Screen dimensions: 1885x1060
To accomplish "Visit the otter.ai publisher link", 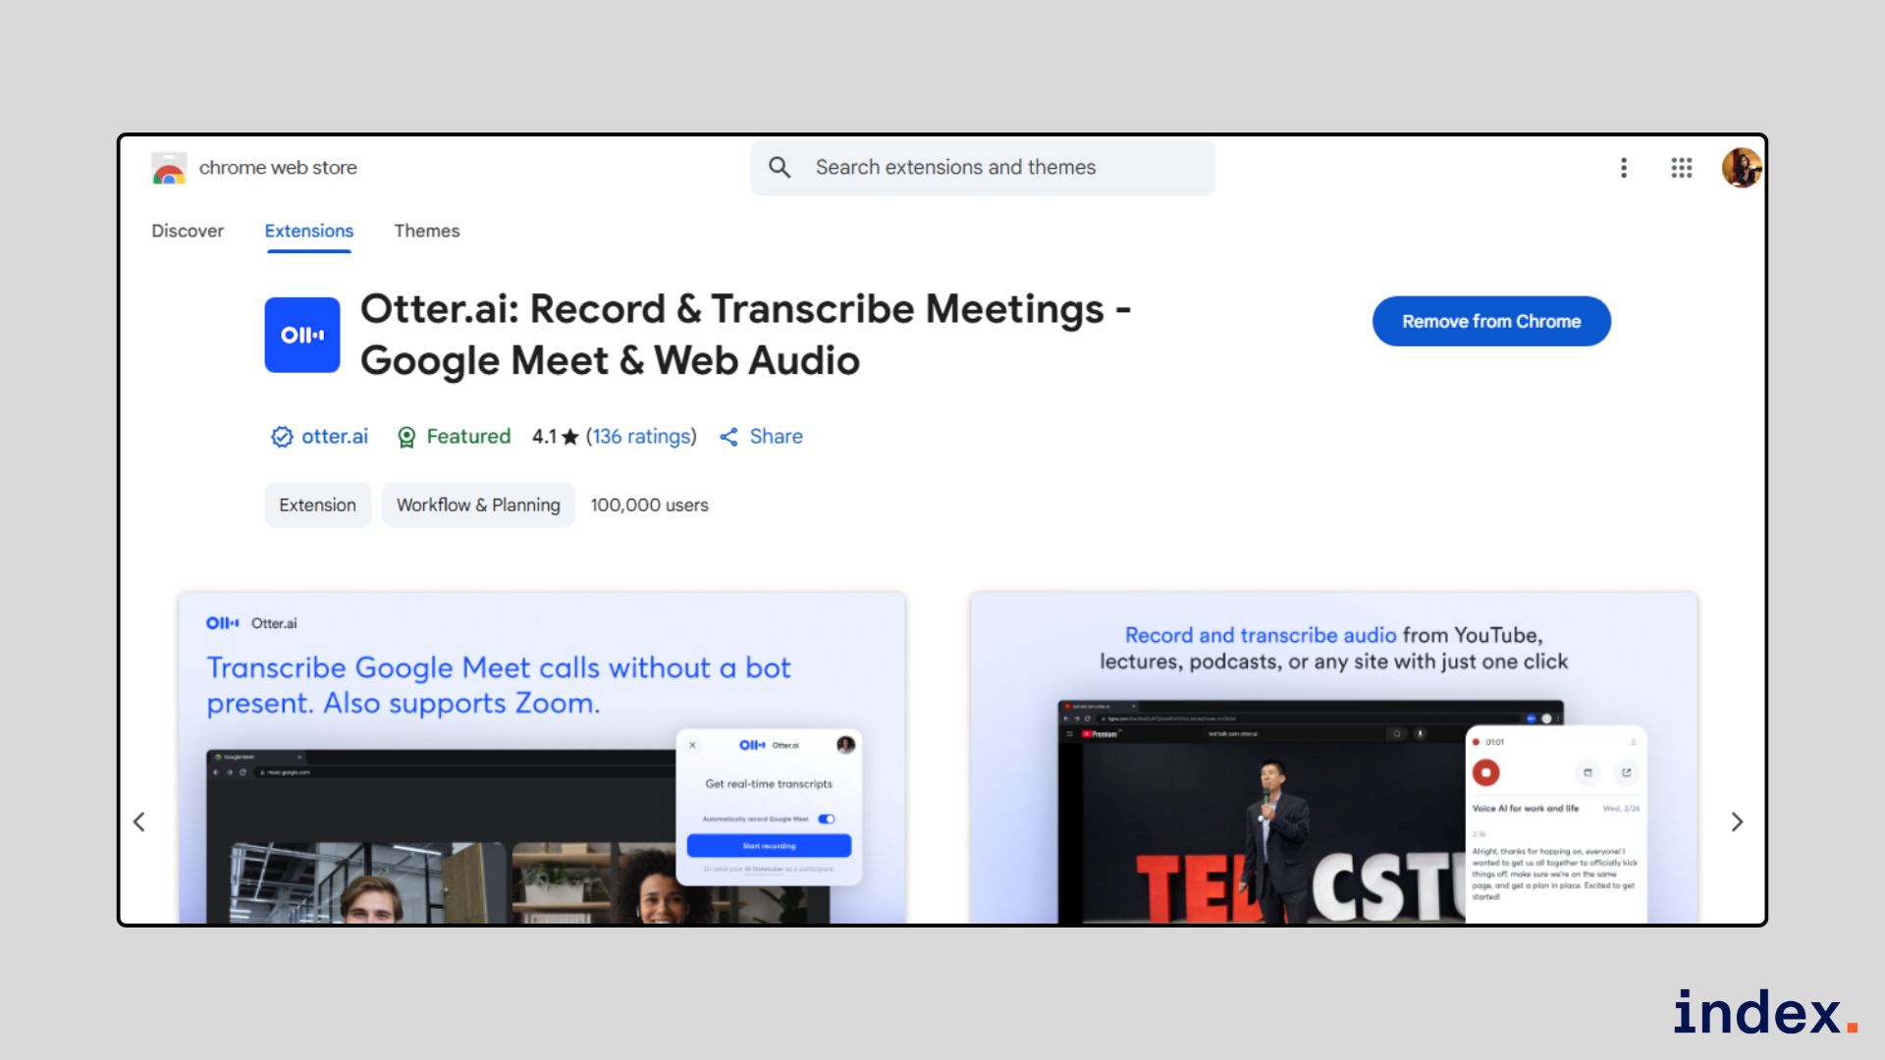I will 334,437.
